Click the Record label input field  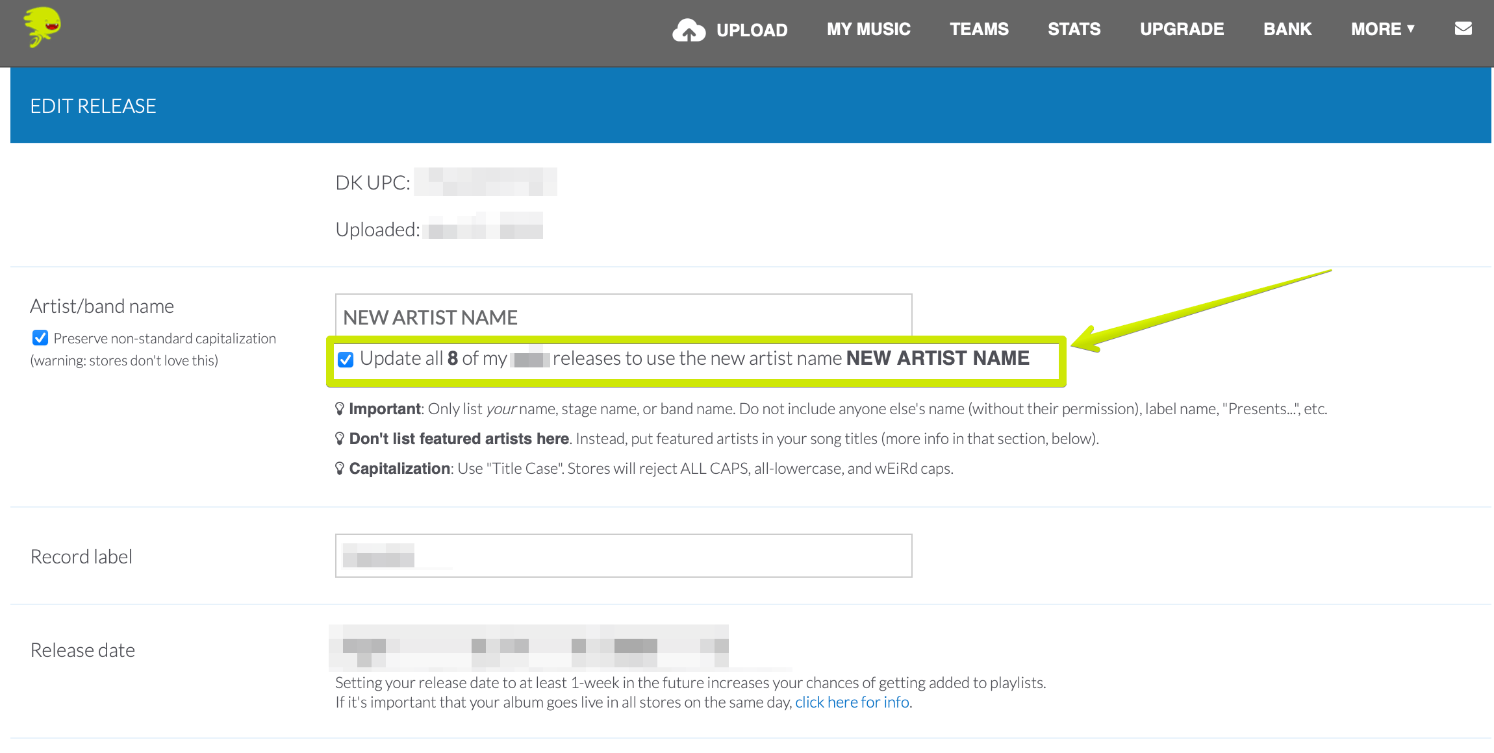624,556
